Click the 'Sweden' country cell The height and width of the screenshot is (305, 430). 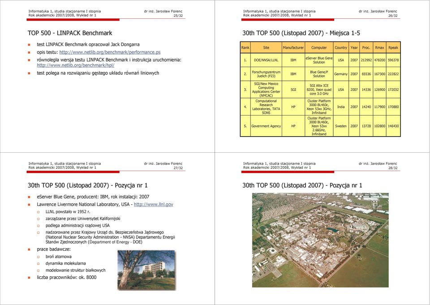tap(341, 126)
